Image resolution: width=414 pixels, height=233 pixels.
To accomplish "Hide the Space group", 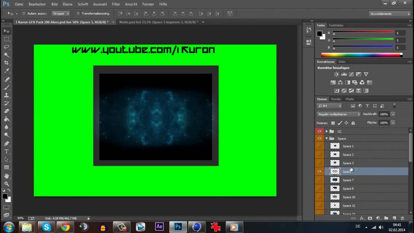I will pos(320,139).
